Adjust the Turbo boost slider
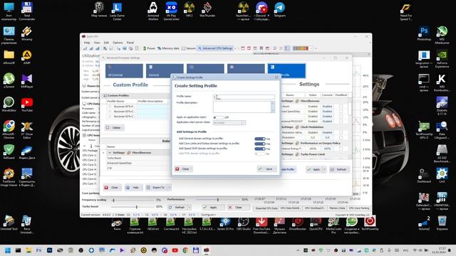This screenshot has width=456, height=256. point(137,207)
